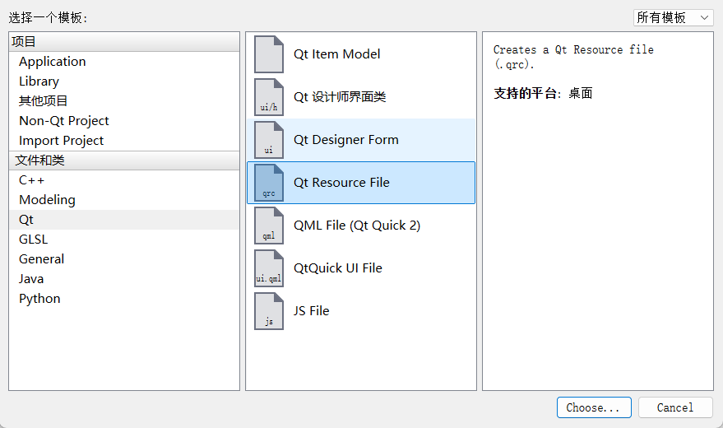Choose the QtQuick UI File template text
723x428 pixels.
tap(338, 268)
